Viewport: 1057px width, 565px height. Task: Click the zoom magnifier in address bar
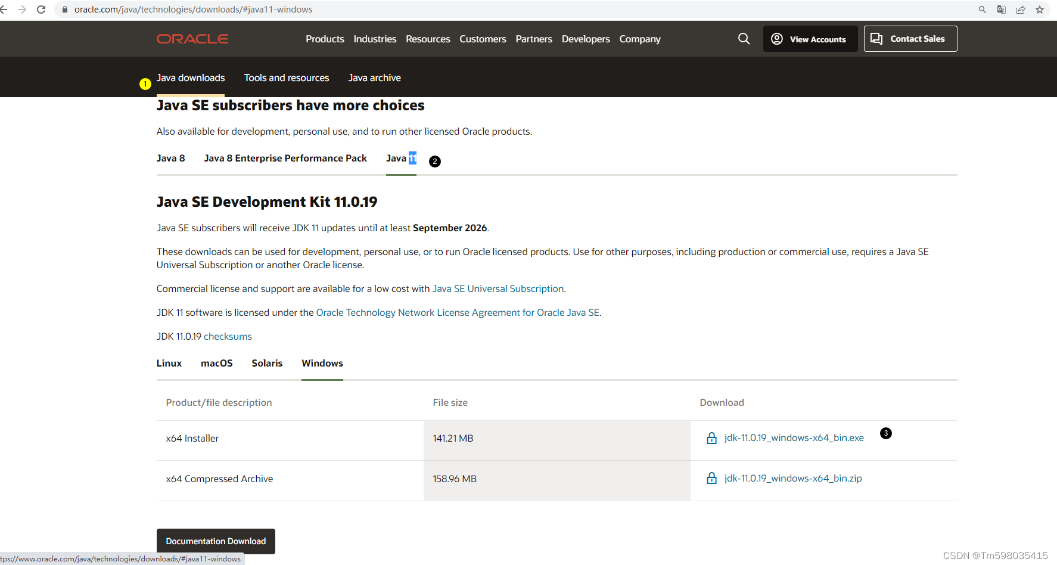point(983,10)
